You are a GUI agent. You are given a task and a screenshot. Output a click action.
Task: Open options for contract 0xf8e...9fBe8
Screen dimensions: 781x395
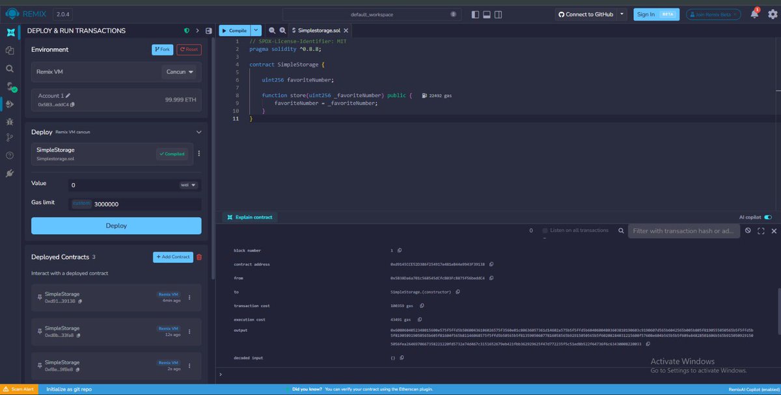[189, 366]
